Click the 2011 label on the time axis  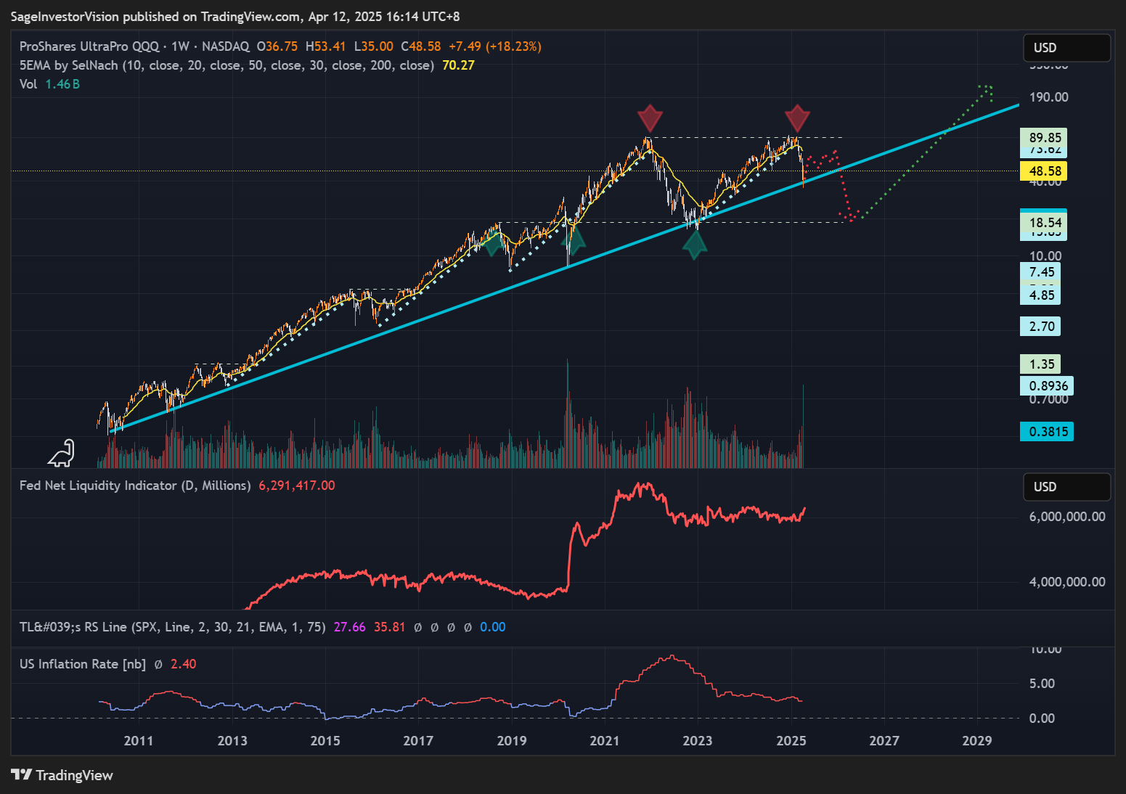tap(139, 741)
